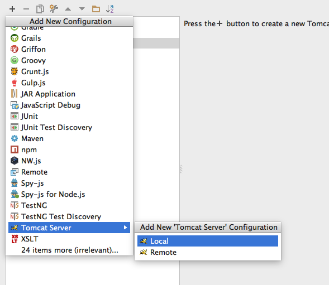Select the npm configuration type

click(x=69, y=149)
